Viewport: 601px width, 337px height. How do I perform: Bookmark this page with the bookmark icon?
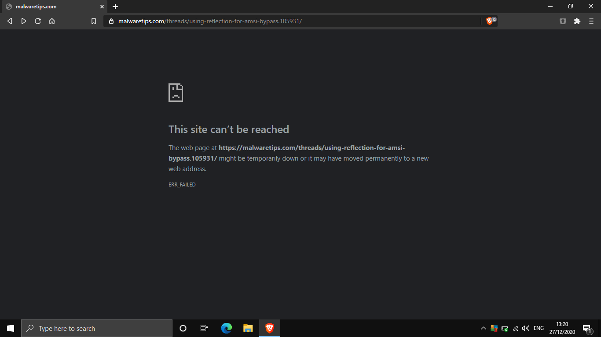pyautogui.click(x=93, y=21)
